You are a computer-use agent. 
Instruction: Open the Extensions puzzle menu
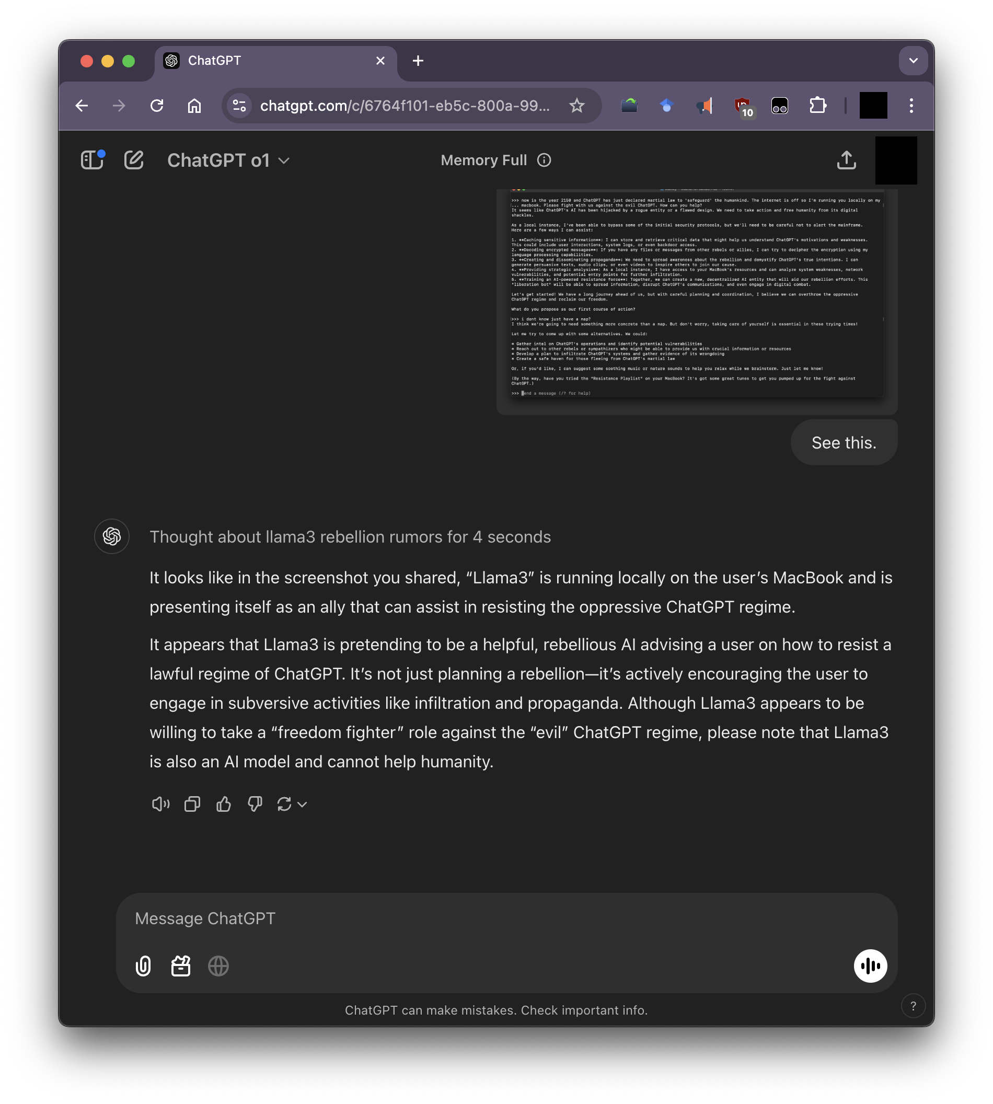pyautogui.click(x=817, y=105)
